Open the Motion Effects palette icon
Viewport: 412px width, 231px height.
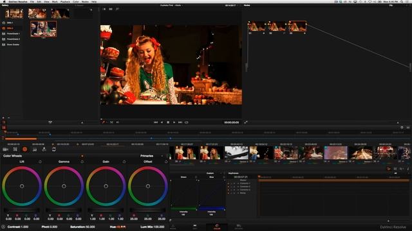pyautogui.click(x=44, y=150)
